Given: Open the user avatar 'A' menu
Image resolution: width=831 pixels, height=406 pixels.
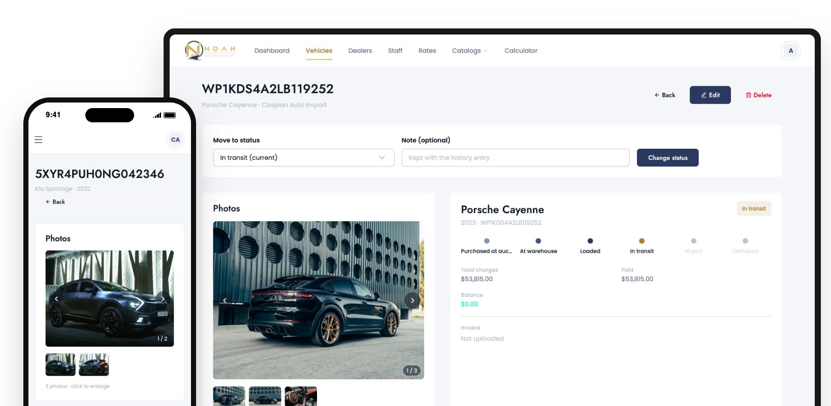Looking at the screenshot, I should pos(791,50).
